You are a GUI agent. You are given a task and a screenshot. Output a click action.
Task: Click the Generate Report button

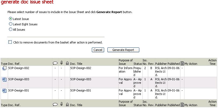(x=123, y=50)
